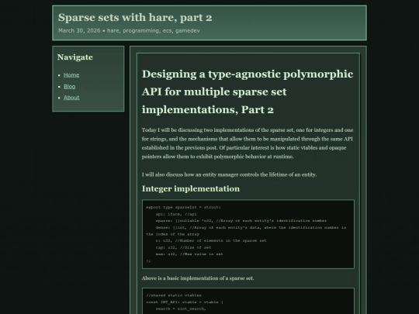Screen dimensions: 419x314
Task: Click the code line 'const INT_API: vtable = vtable {'
Action: 185,302
